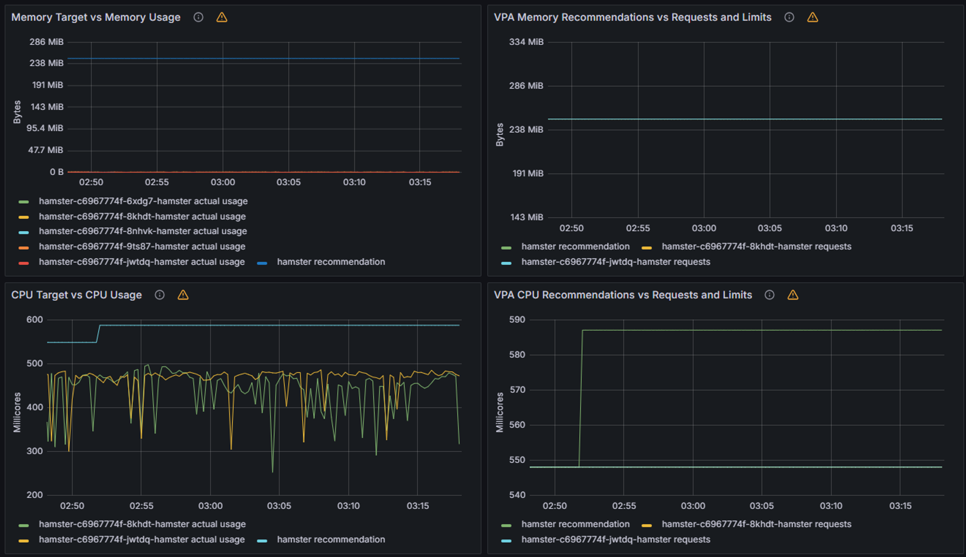Toggle 8nhvk-hamster actual usage series in memory legend
This screenshot has width=966, height=557.
143,231
